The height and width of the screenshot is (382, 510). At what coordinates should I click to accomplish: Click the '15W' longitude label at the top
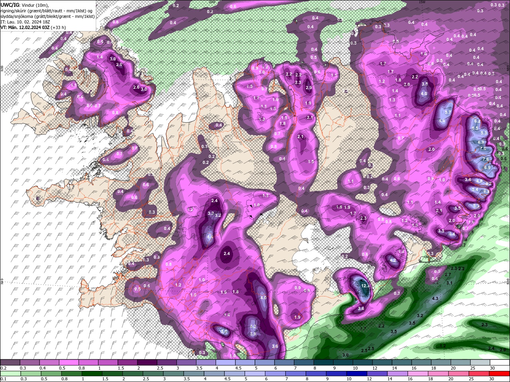click(422, 2)
